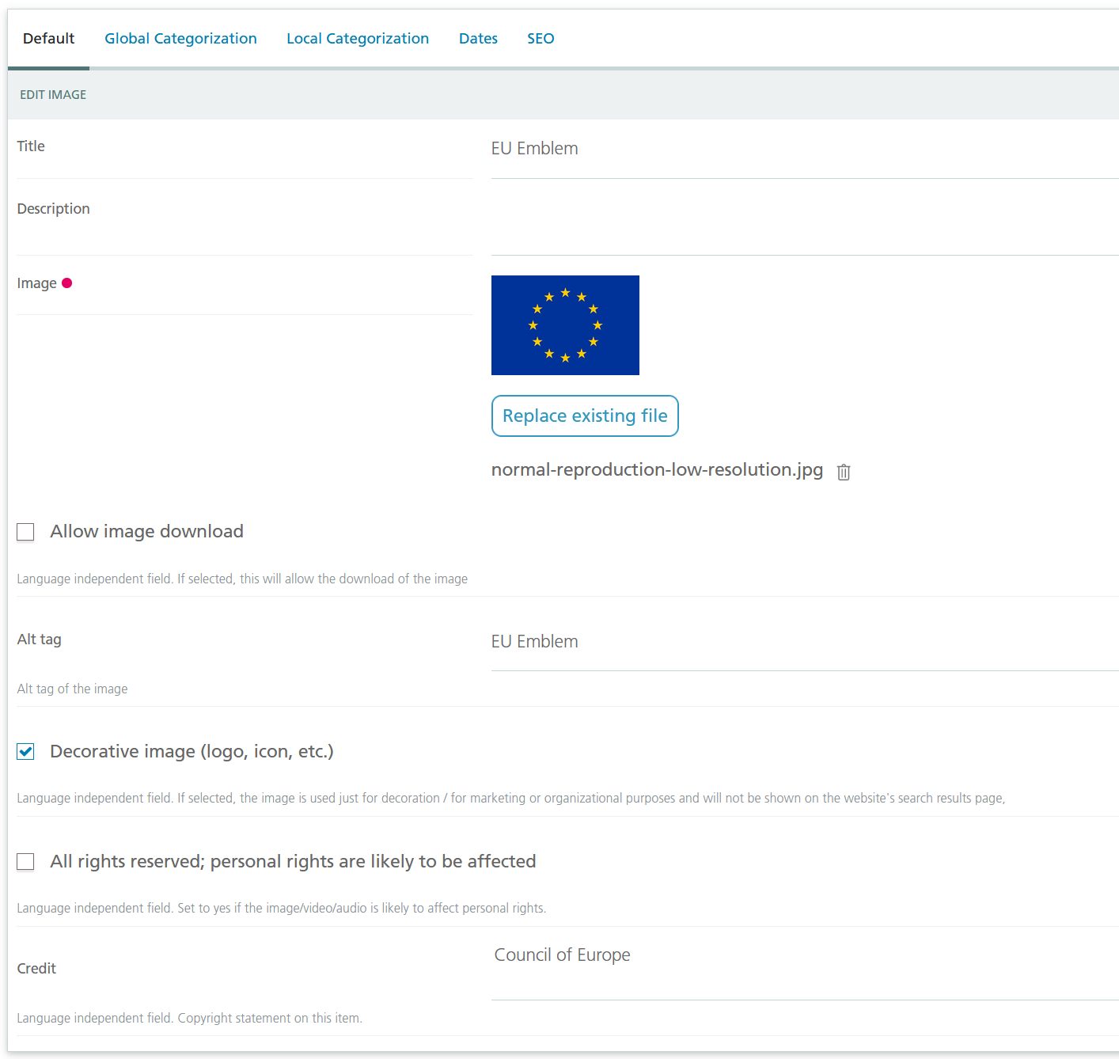
Task: Open the Dates tab
Action: click(478, 39)
